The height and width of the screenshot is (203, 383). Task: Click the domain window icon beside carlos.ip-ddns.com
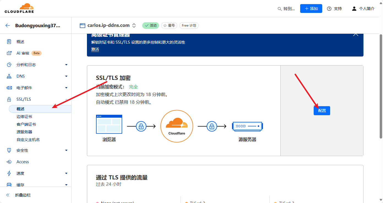click(x=83, y=26)
